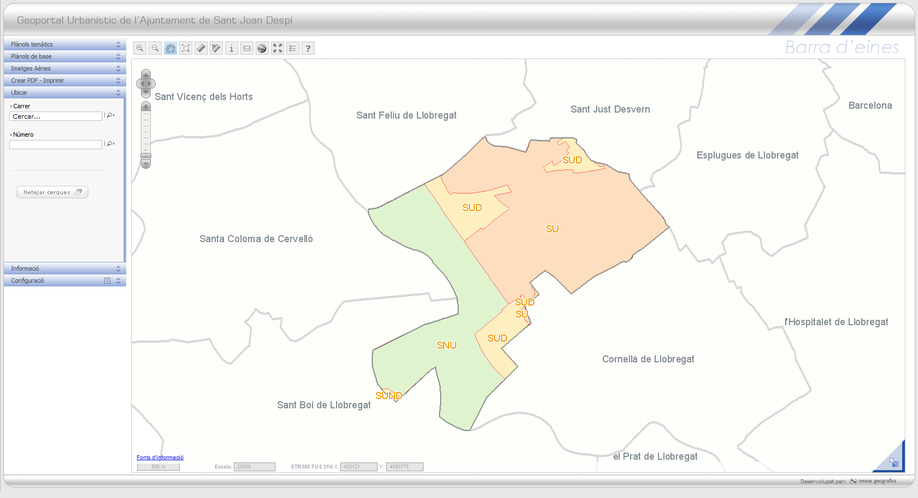Activate the pan hand tool
The height and width of the screenshot is (498, 918).
click(x=170, y=48)
